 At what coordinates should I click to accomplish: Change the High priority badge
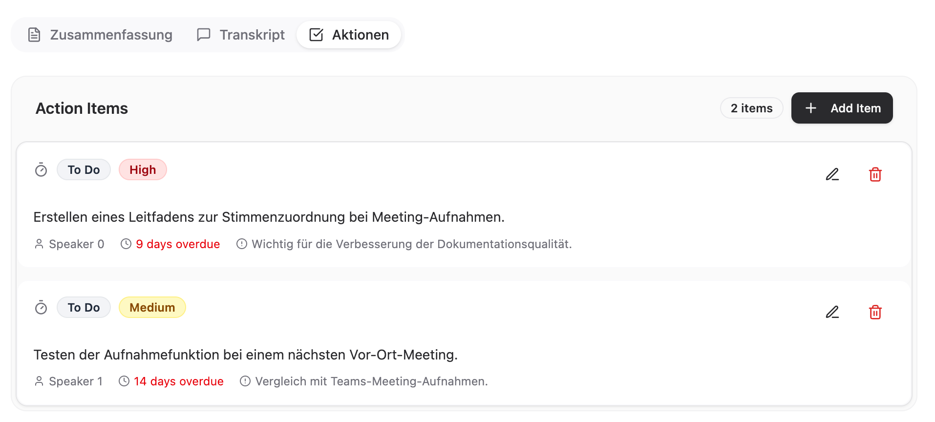tap(143, 169)
